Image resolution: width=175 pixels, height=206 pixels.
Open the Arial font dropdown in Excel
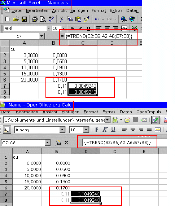pyautogui.click(x=49, y=28)
